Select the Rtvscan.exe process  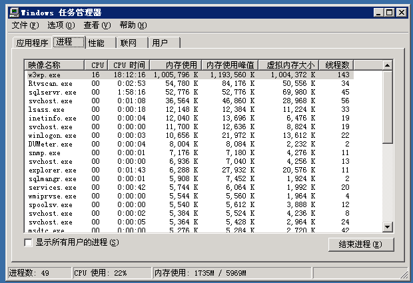point(189,83)
